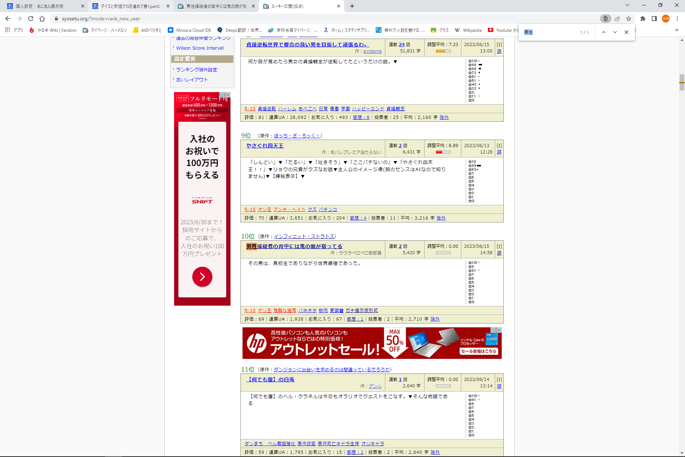Click the browser back arrow
Image resolution: width=685 pixels, height=457 pixels.
(x=8, y=19)
